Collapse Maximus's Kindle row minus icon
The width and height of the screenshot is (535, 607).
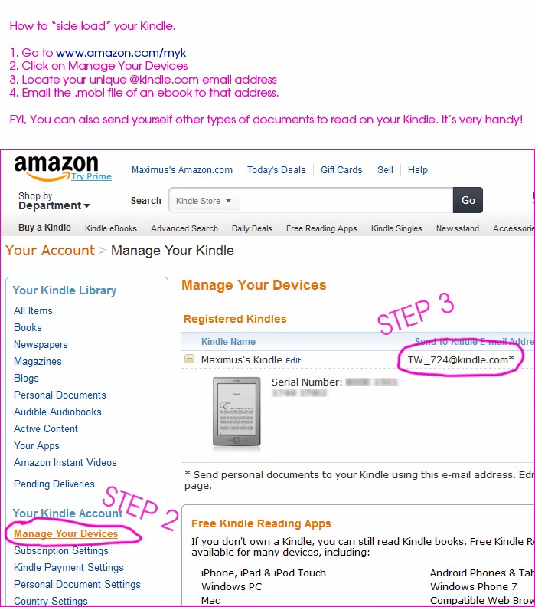point(189,359)
